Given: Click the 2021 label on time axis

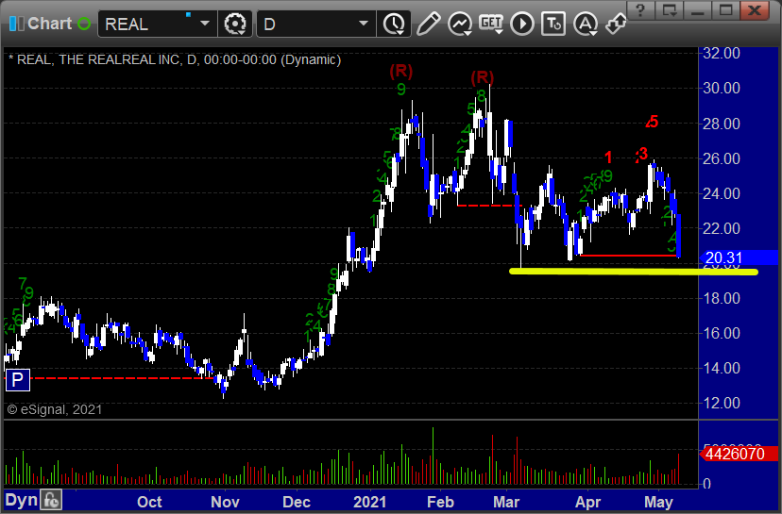Looking at the screenshot, I should [x=369, y=502].
